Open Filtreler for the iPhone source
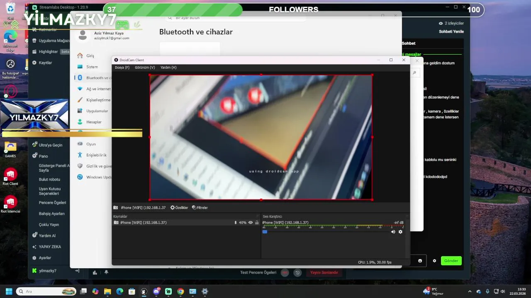 200,208
